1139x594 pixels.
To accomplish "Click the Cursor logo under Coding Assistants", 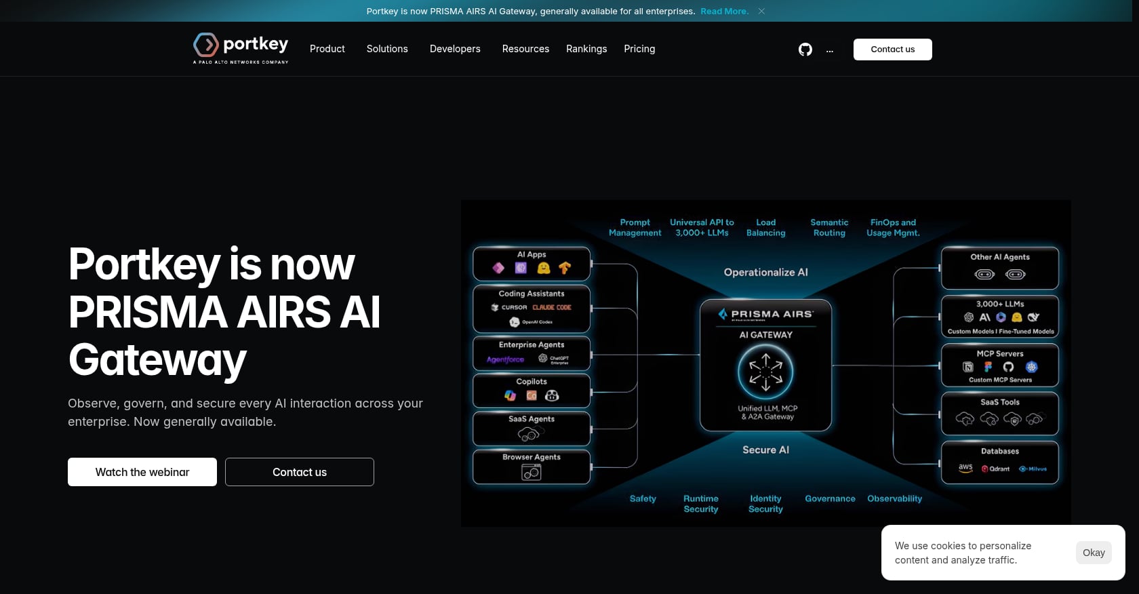I will [x=509, y=307].
